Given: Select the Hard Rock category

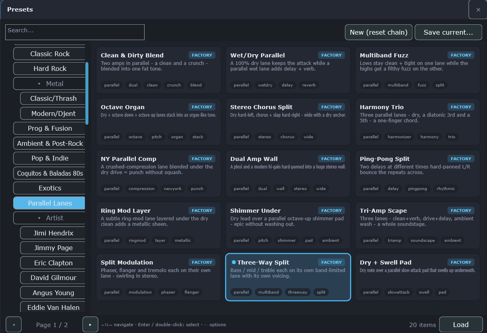Looking at the screenshot, I should coord(50,69).
